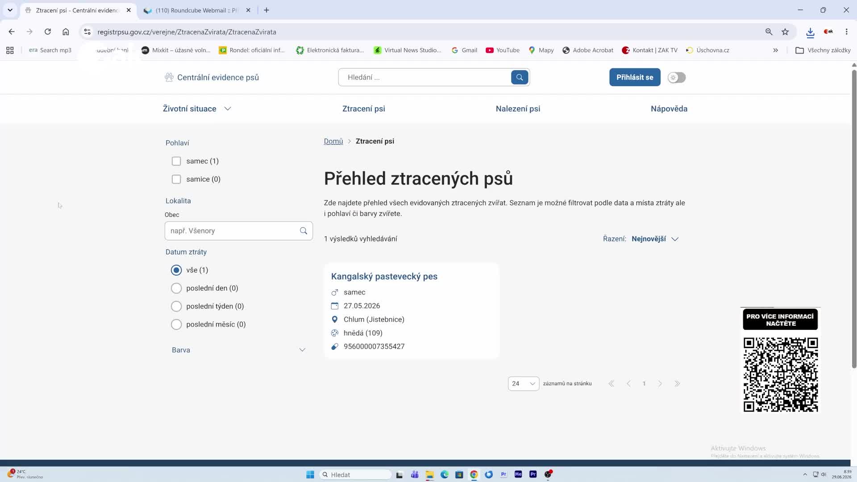Screen dimensions: 857x482
Task: Click the Windows taskbar Hledat search box
Action: pyautogui.click(x=355, y=474)
